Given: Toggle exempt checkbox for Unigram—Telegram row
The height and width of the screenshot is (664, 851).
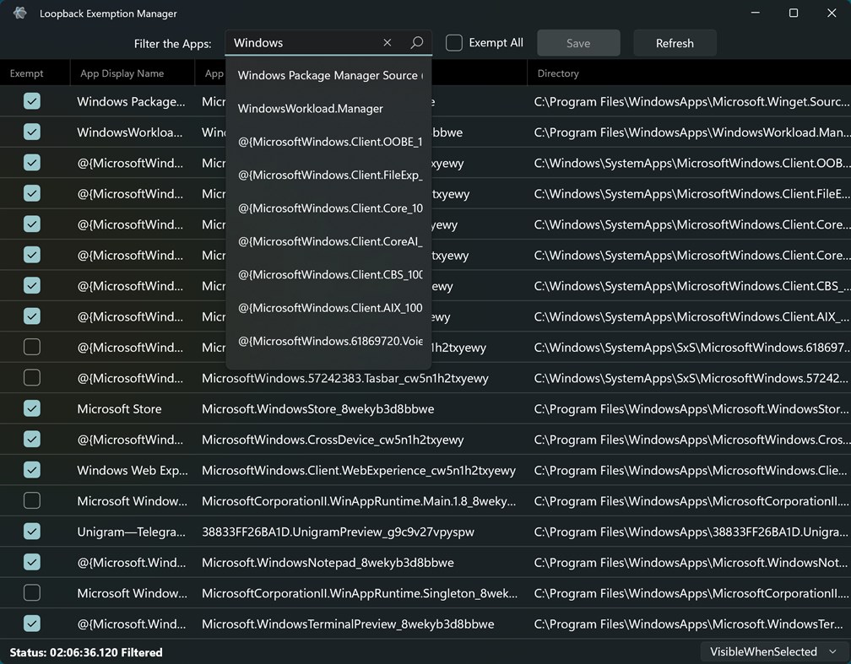Looking at the screenshot, I should pyautogui.click(x=32, y=531).
